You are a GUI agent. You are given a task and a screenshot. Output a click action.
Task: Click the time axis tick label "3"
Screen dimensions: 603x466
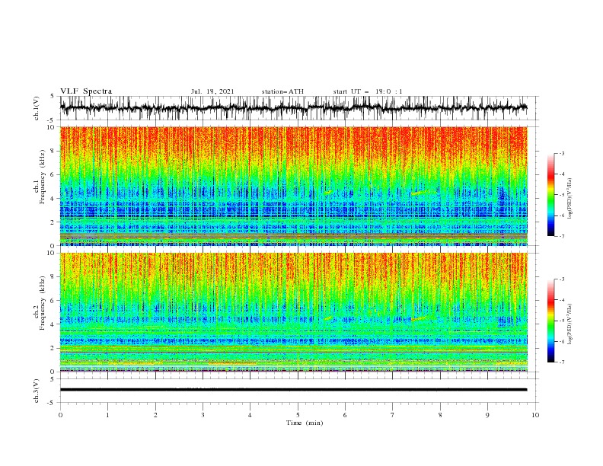(x=203, y=415)
